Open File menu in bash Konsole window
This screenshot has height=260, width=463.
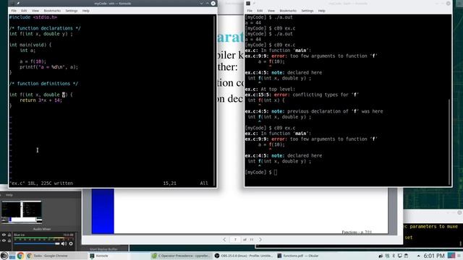[250, 11]
